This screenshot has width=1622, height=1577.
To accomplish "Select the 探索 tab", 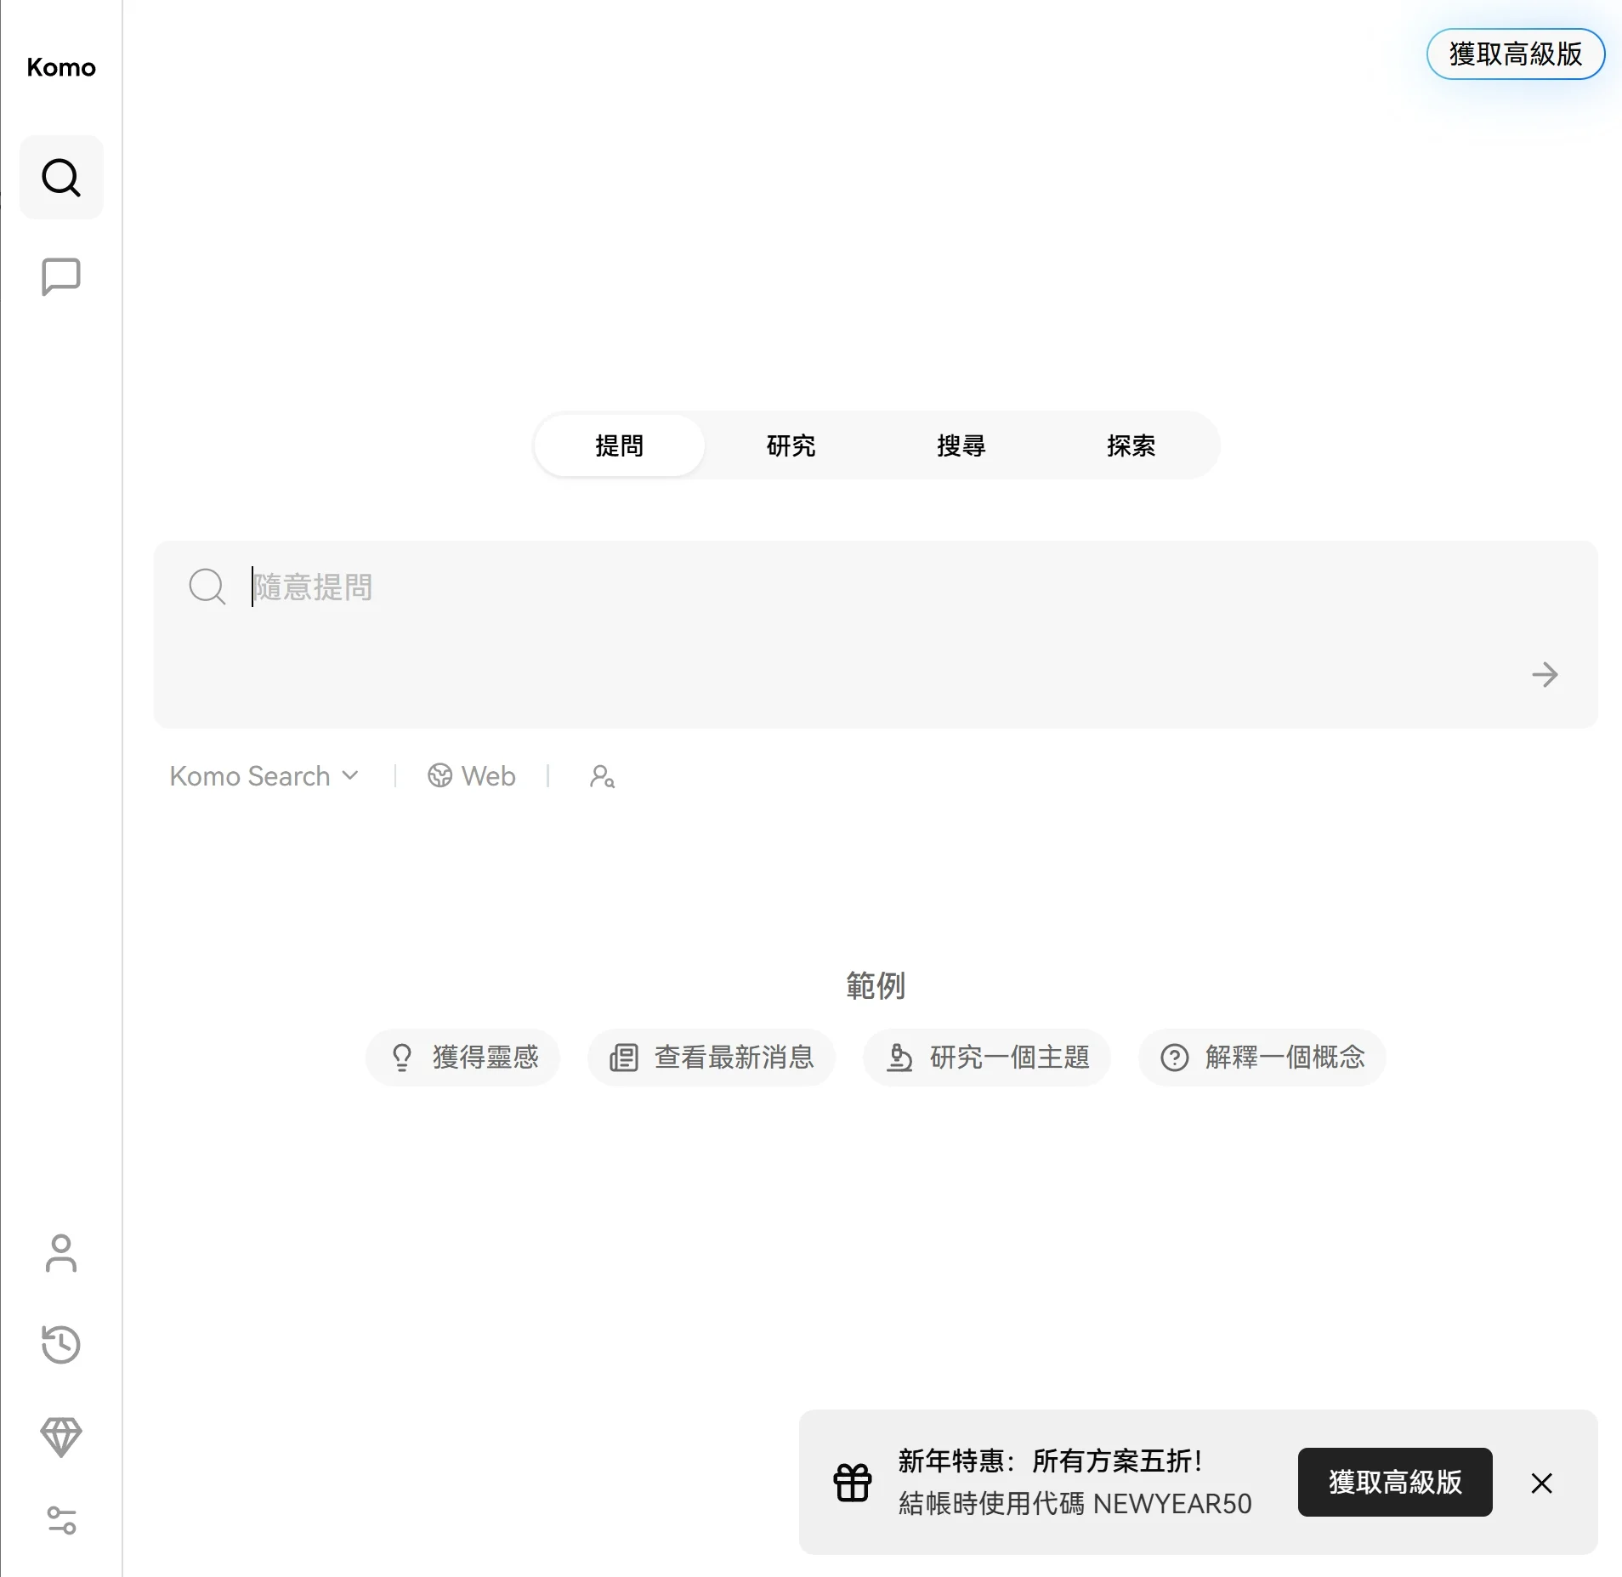I will click(1131, 445).
